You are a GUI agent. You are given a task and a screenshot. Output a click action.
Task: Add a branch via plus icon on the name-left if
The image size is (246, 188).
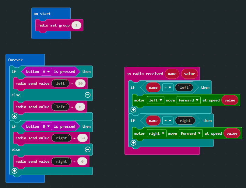[x=133, y=110]
